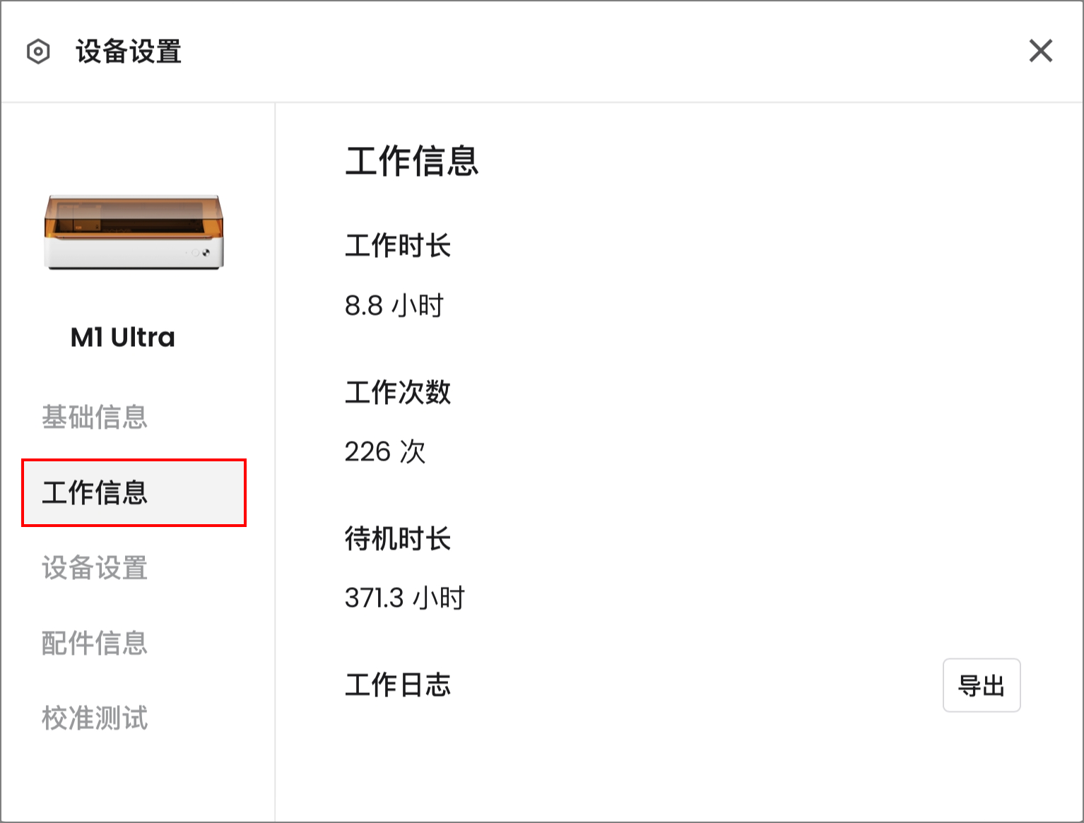Select the 工作信息 sidebar tab
Image resolution: width=1084 pixels, height=823 pixels.
[x=134, y=492]
